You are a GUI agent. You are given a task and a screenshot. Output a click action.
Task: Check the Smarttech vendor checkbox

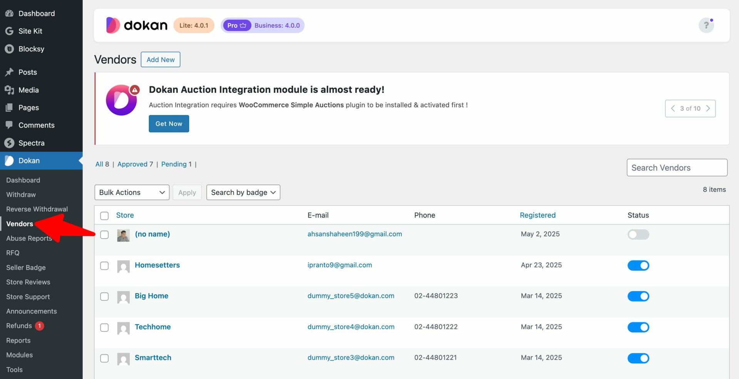[x=104, y=358]
